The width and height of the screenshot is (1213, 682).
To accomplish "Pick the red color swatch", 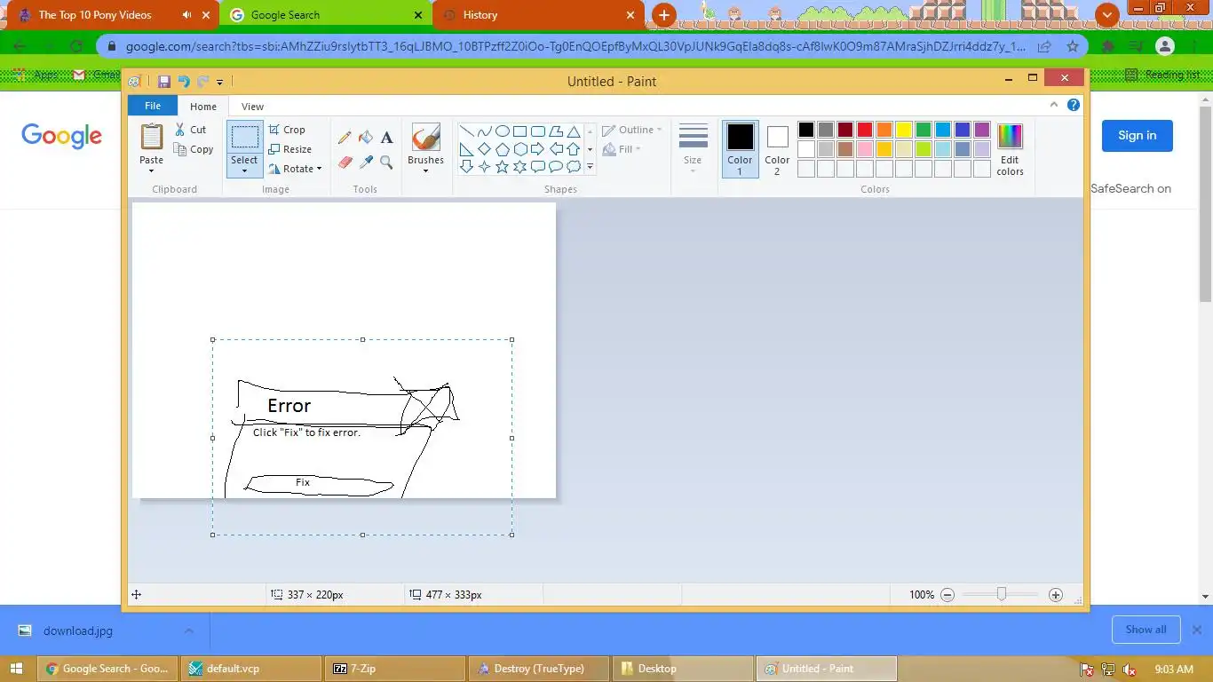I will 864,130.
